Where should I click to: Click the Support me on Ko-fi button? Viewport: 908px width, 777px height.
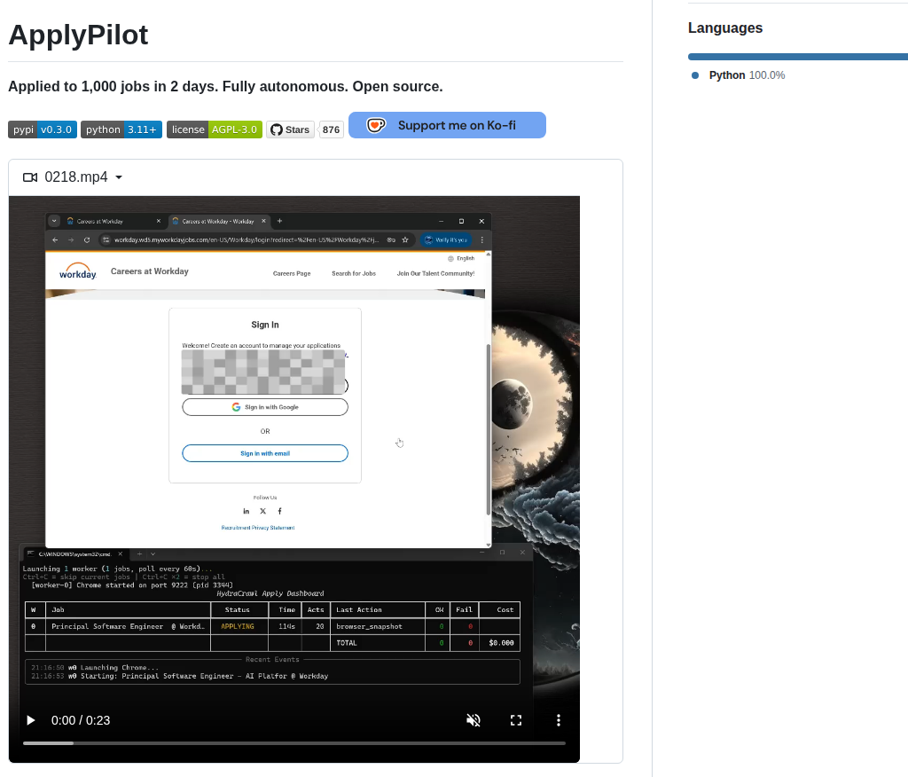(447, 125)
